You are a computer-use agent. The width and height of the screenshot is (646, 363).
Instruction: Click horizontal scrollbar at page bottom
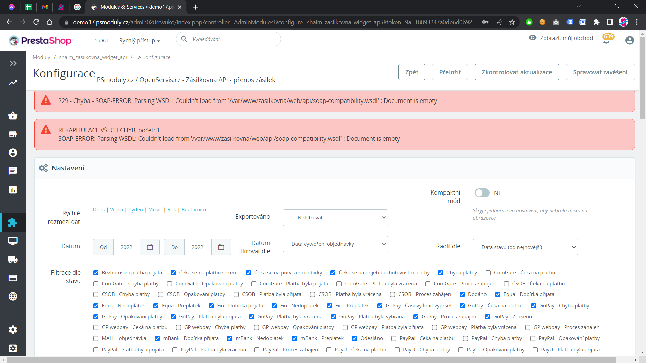(x=311, y=360)
